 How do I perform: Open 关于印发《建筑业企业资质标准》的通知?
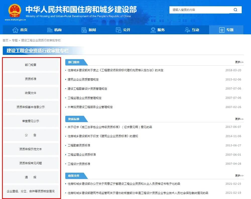[103, 136]
